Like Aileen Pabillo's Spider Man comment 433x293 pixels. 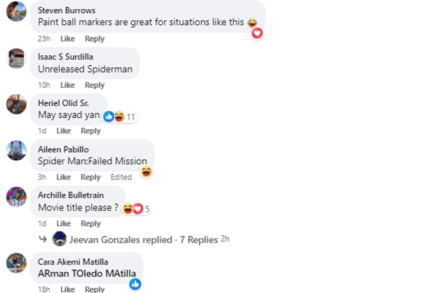click(64, 177)
